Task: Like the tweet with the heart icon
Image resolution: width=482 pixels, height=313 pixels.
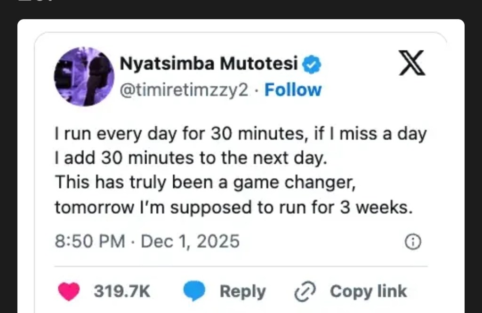Action: point(69,292)
